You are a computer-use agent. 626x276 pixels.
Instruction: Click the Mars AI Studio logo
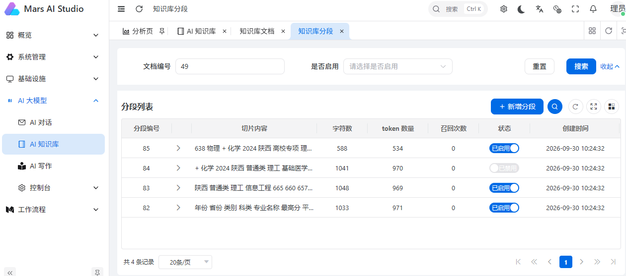click(12, 9)
